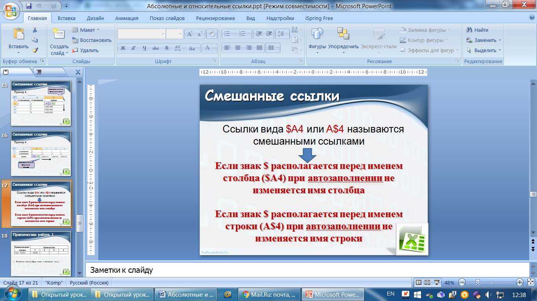Switch to Вставка ribbon tab
The width and height of the screenshot is (537, 301).
tap(66, 18)
